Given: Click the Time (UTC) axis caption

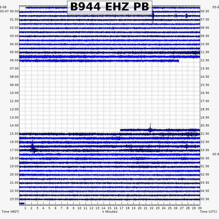Looking at the screenshot, I should (208, 212).
